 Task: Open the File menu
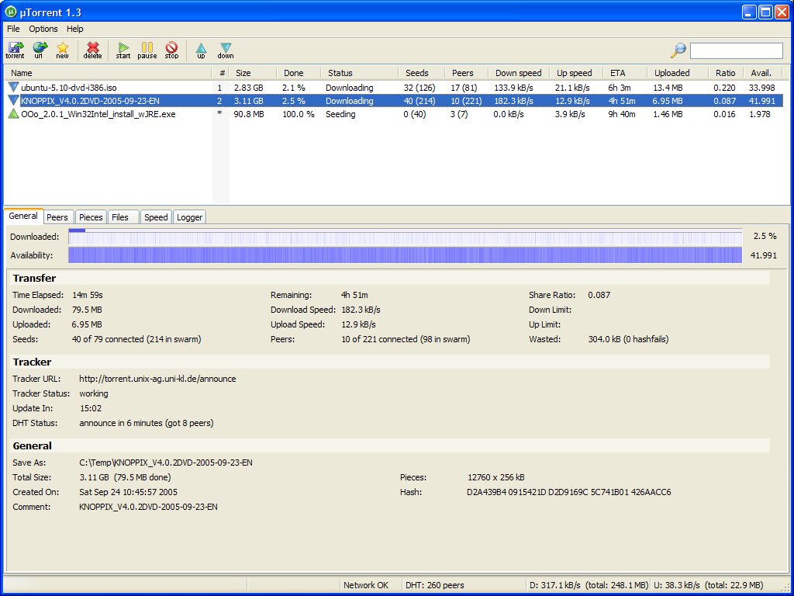pos(13,29)
